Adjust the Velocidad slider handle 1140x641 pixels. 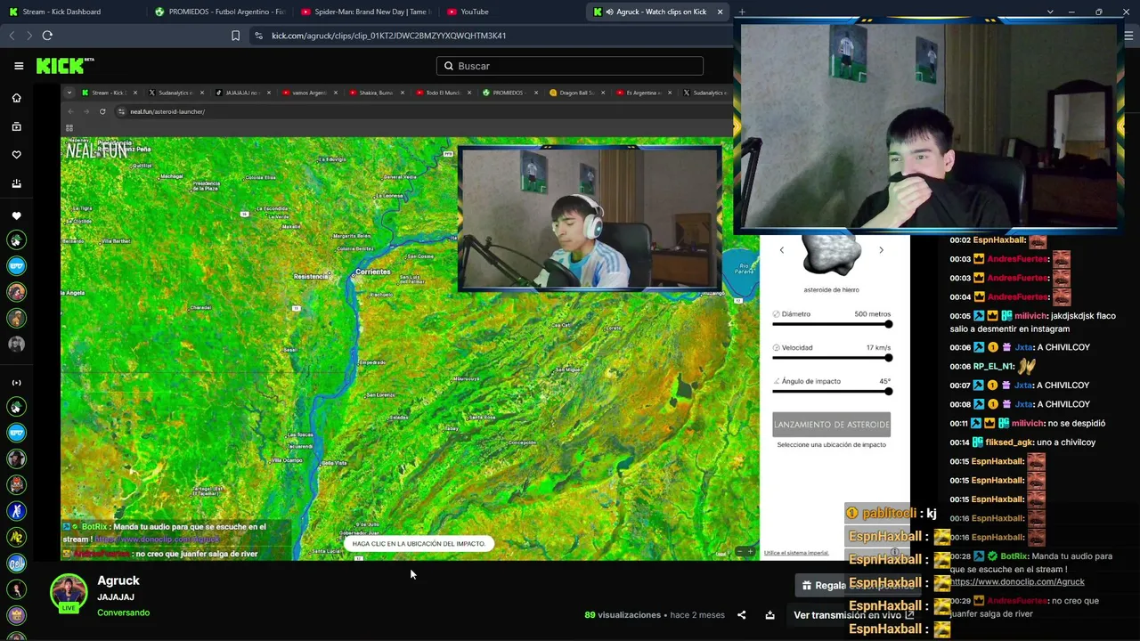[888, 358]
